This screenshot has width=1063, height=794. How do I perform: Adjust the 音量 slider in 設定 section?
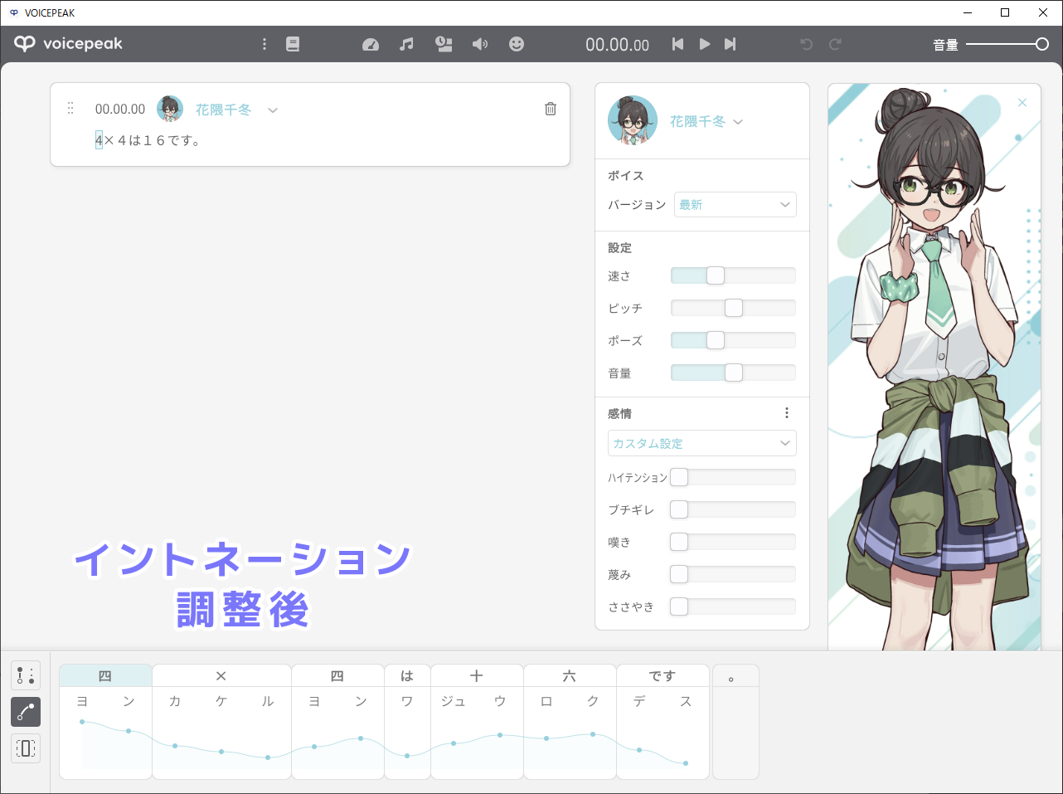click(x=733, y=373)
